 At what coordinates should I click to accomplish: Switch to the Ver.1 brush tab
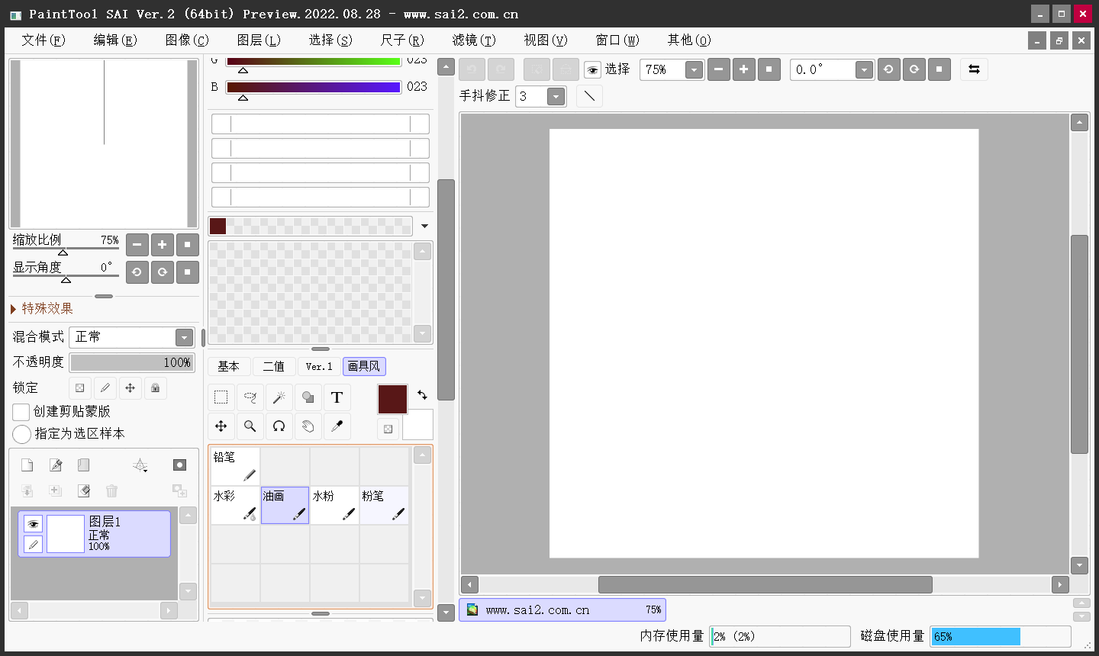pos(319,367)
